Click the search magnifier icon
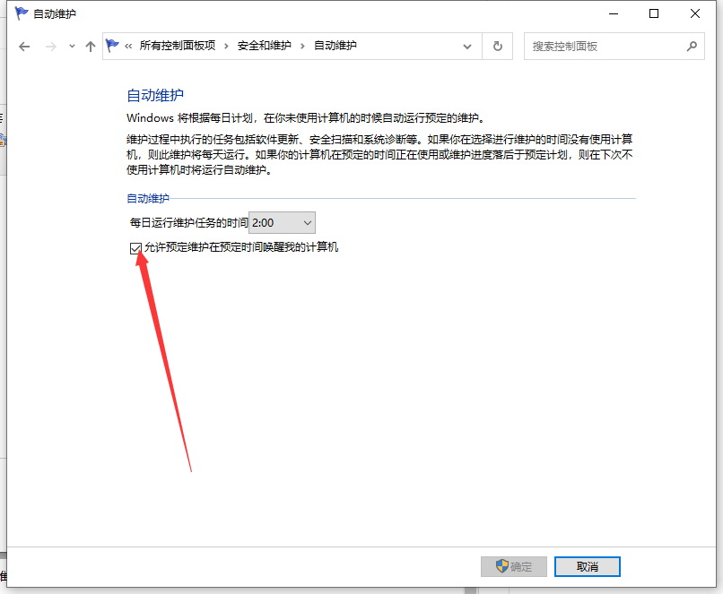This screenshot has height=594, width=723. click(692, 46)
